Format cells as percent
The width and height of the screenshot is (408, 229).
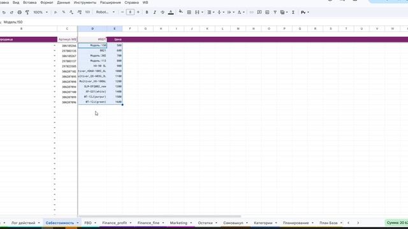click(64, 12)
